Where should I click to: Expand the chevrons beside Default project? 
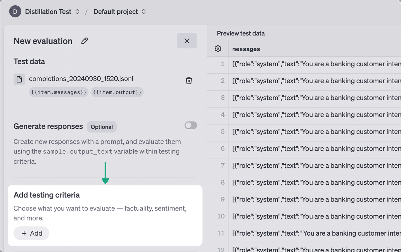pyautogui.click(x=144, y=11)
